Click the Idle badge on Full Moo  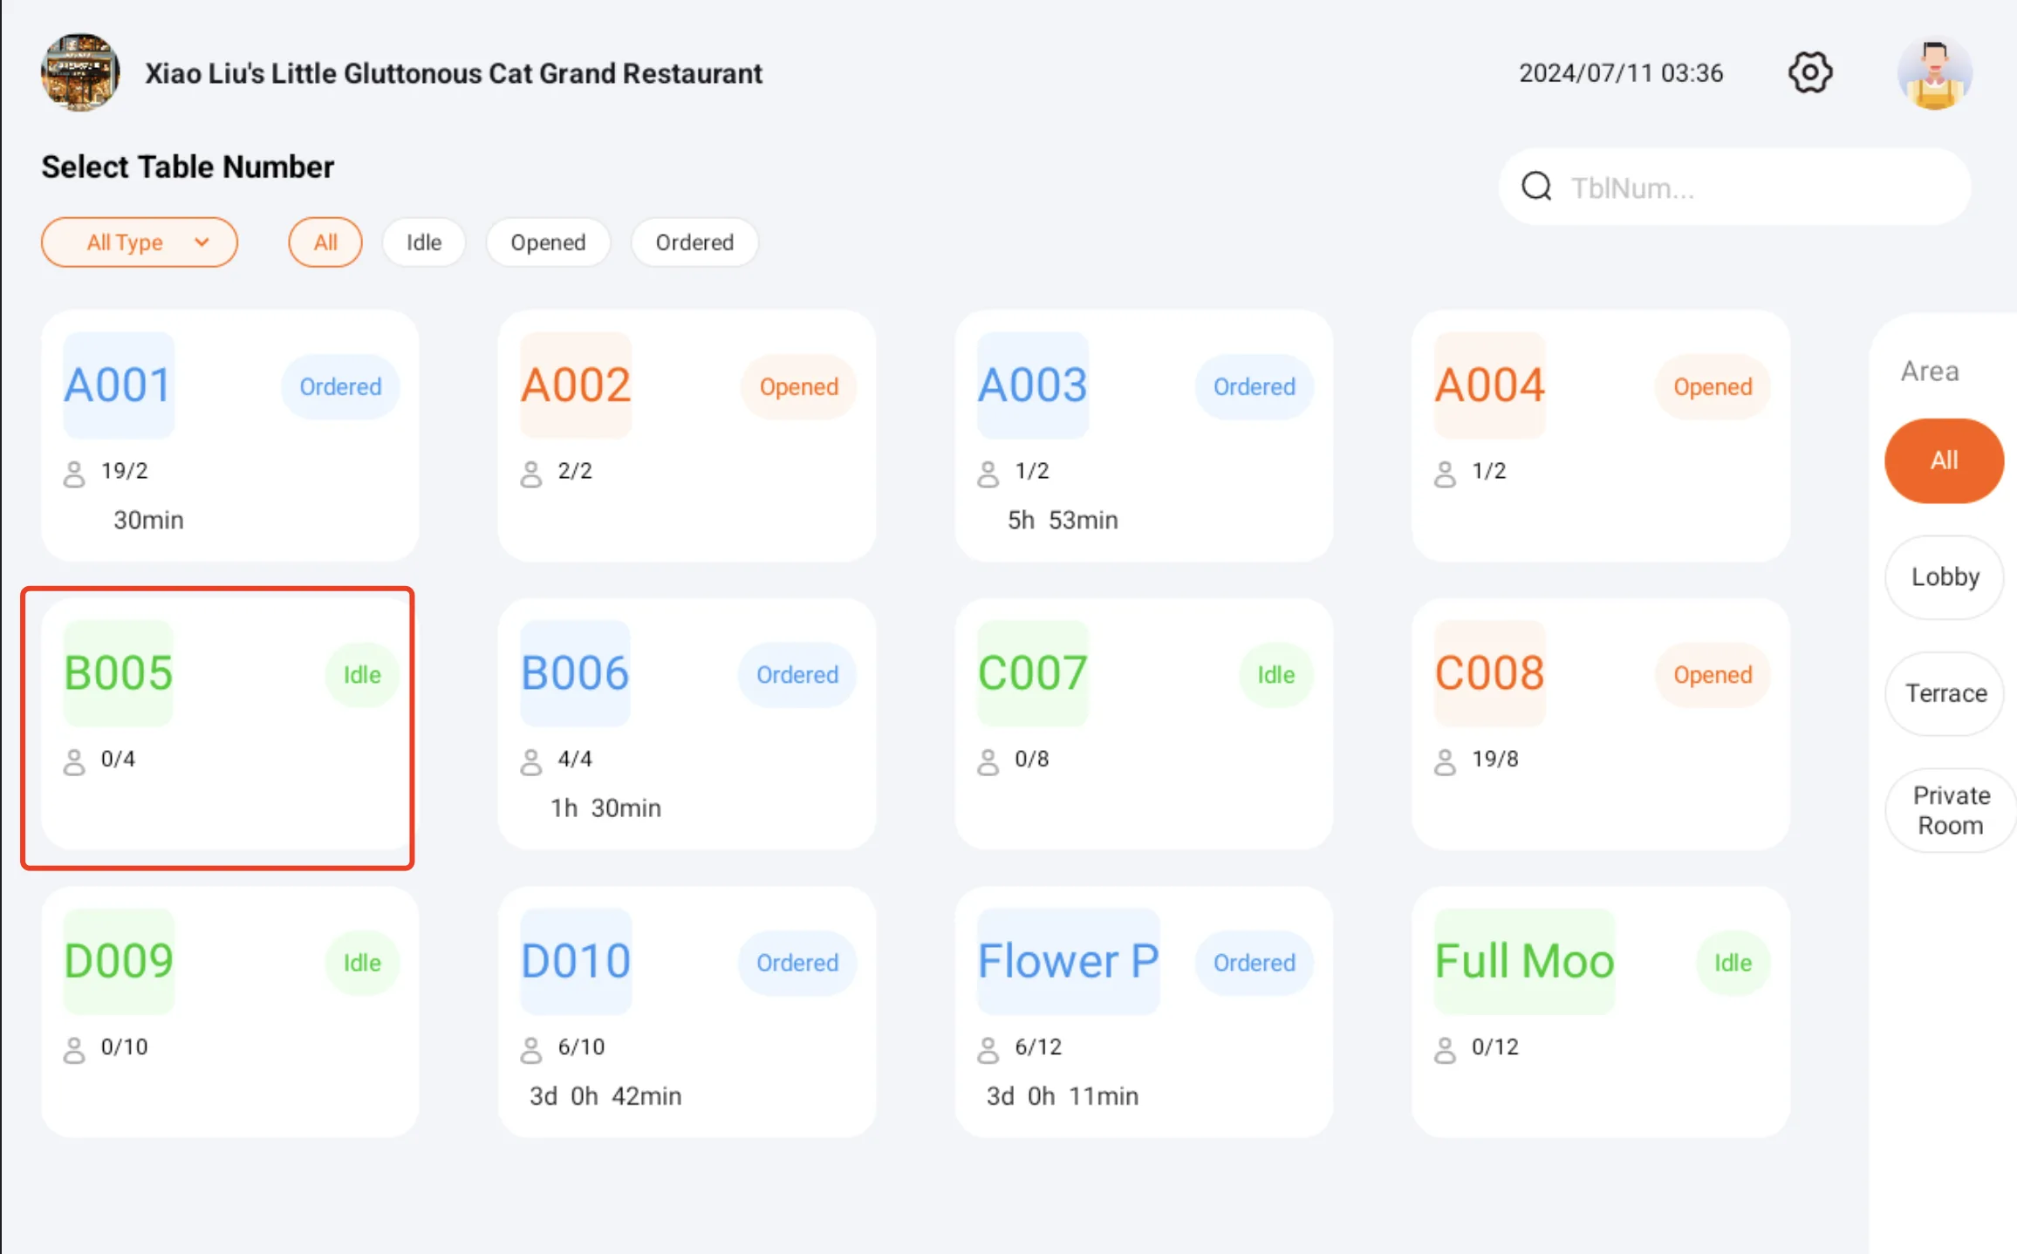click(x=1733, y=963)
